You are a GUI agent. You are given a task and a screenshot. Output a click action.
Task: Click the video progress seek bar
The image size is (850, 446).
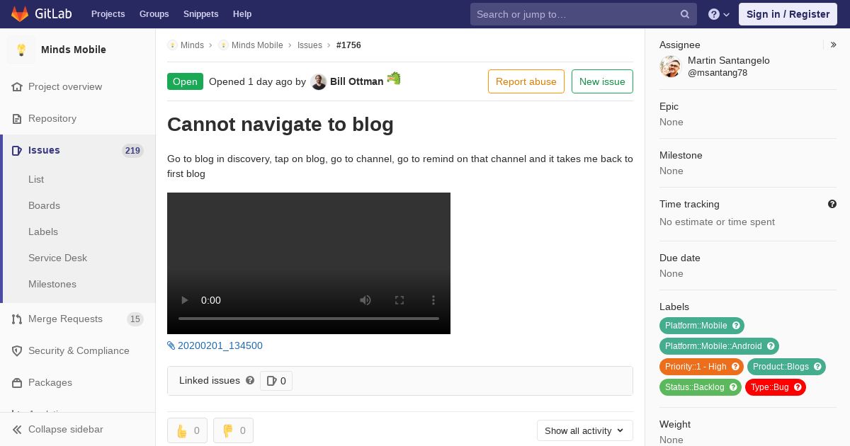pos(309,319)
